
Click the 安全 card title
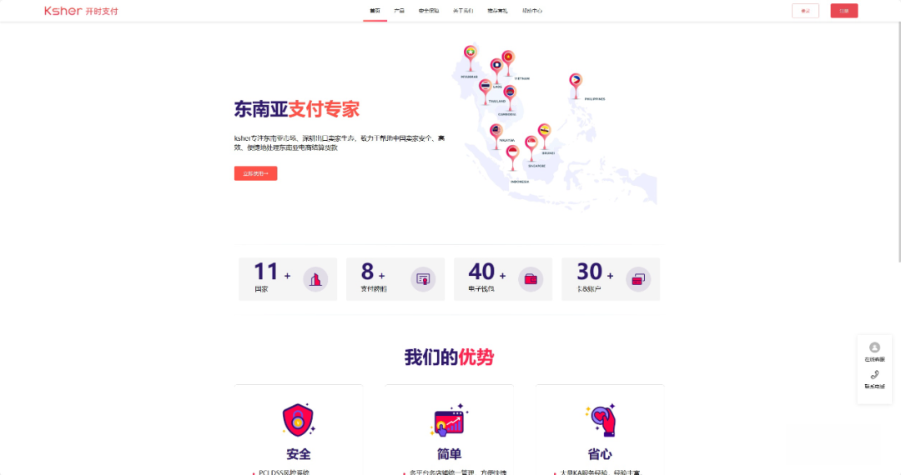tap(298, 454)
